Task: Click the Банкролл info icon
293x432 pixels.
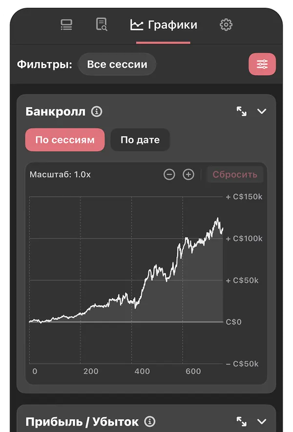Action: [97, 111]
